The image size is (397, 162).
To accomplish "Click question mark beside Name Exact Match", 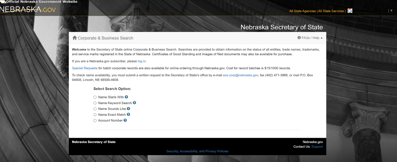I will (128, 114).
